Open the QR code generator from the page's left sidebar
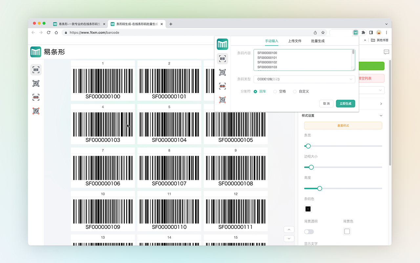Image resolution: width=420 pixels, height=263 pixels. pyautogui.click(x=36, y=84)
